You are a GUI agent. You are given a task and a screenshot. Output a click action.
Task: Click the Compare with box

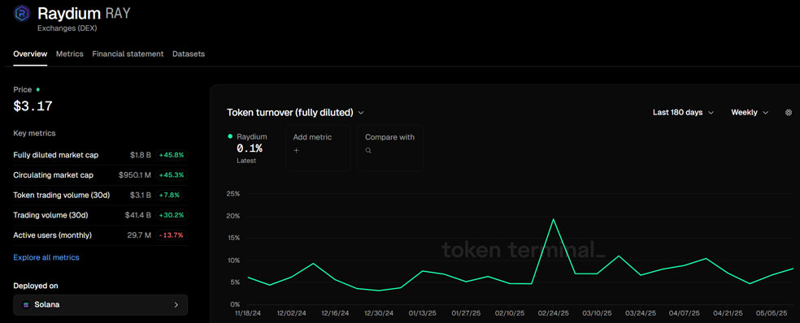pyautogui.click(x=389, y=148)
